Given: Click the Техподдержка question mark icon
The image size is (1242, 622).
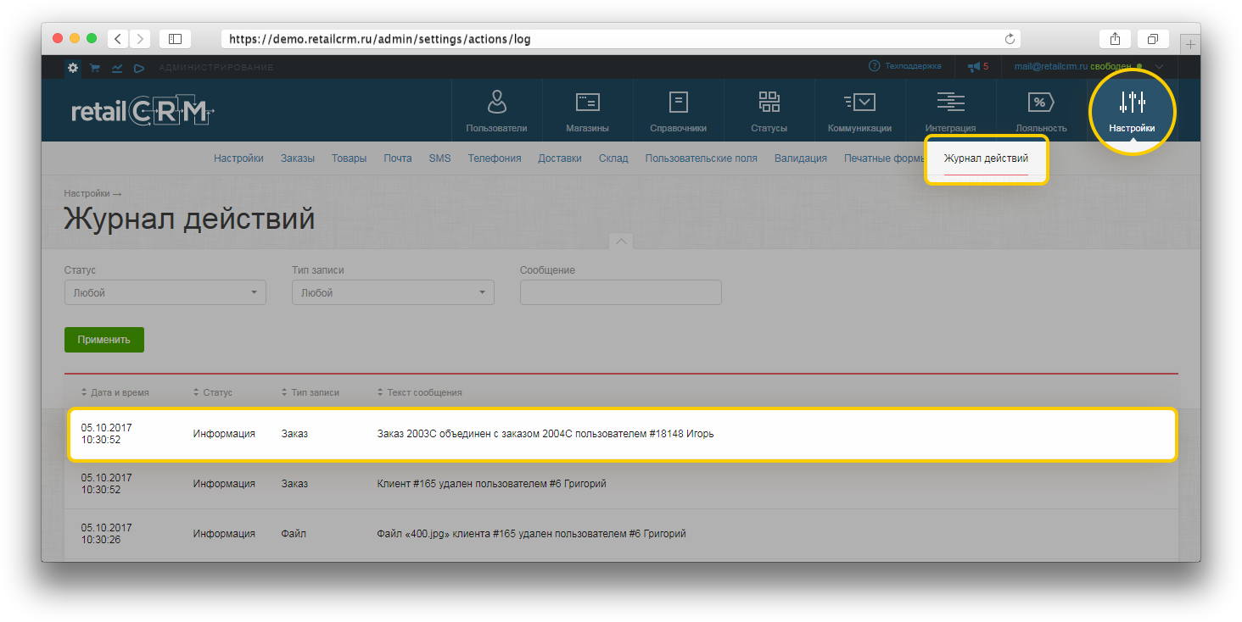Looking at the screenshot, I should (874, 66).
